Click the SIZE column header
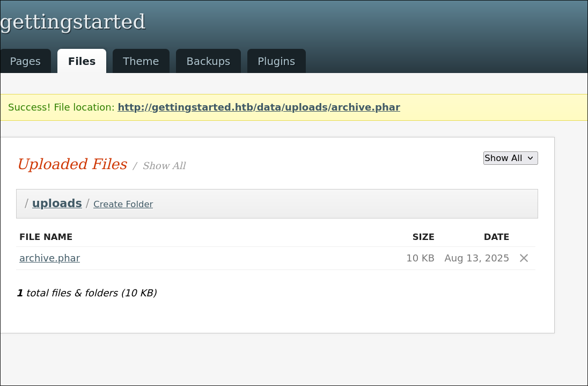588x386 pixels. tap(423, 237)
